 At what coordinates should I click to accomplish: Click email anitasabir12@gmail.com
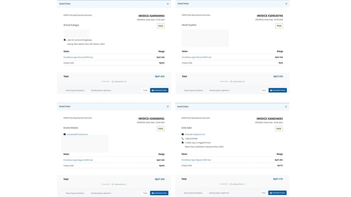(195, 135)
